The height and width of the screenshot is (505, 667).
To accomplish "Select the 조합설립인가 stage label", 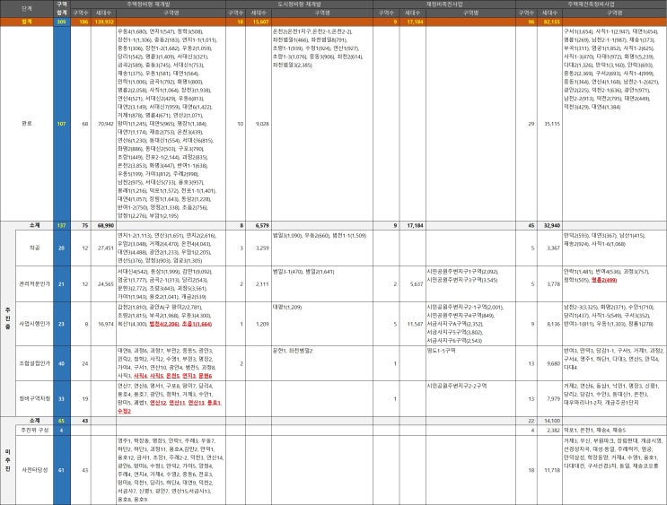I will tap(34, 363).
